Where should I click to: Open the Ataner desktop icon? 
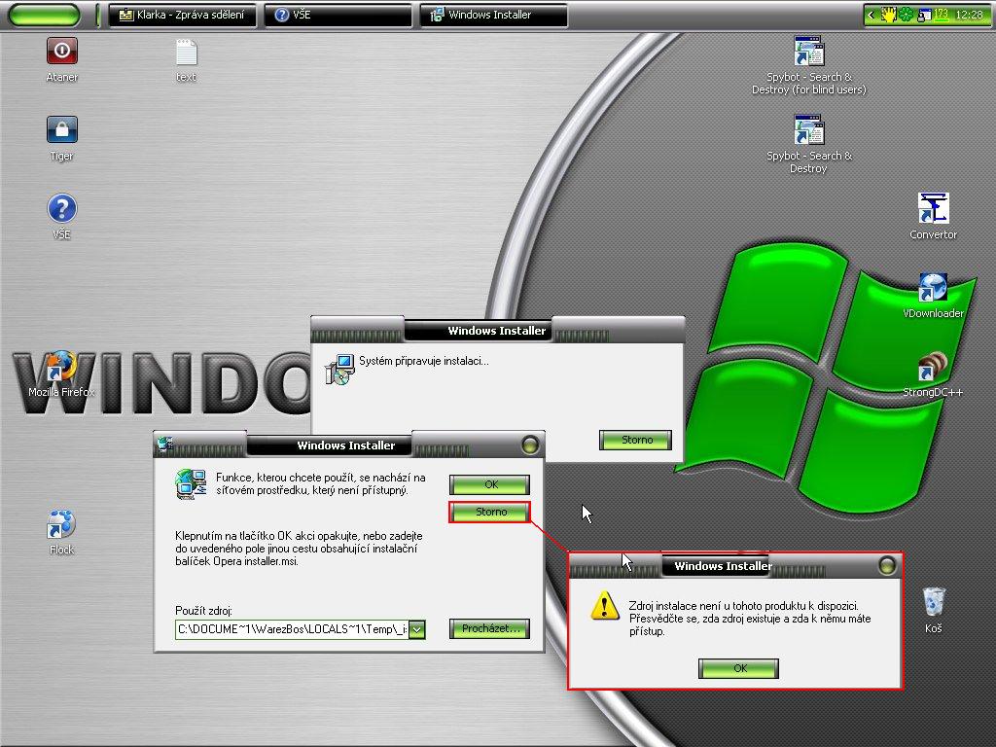(x=61, y=52)
